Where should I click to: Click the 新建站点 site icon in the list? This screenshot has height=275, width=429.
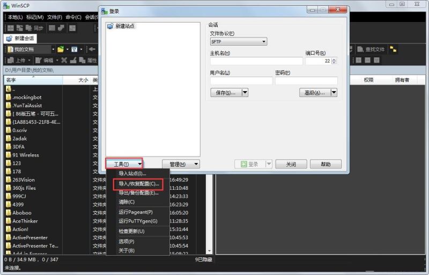pyautogui.click(x=110, y=26)
